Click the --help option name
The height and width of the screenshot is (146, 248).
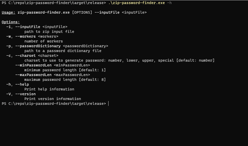coord(22,84)
